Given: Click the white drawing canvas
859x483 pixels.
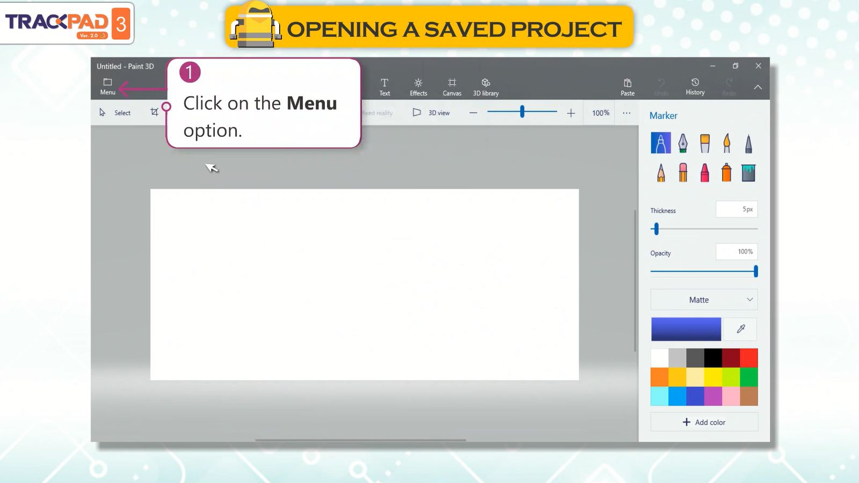Looking at the screenshot, I should coord(365,284).
